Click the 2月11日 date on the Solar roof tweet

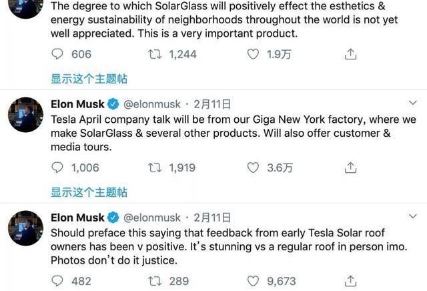[212, 218]
